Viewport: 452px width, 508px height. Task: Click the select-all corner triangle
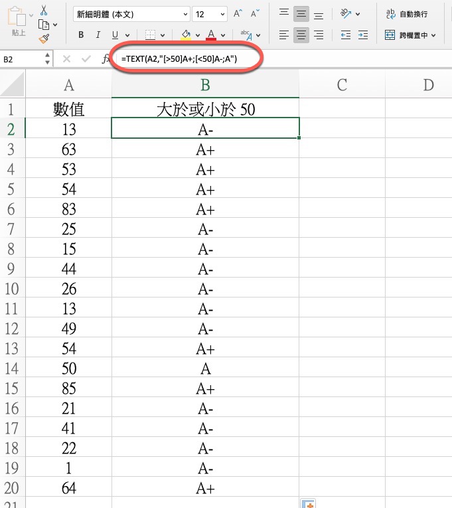13,84
